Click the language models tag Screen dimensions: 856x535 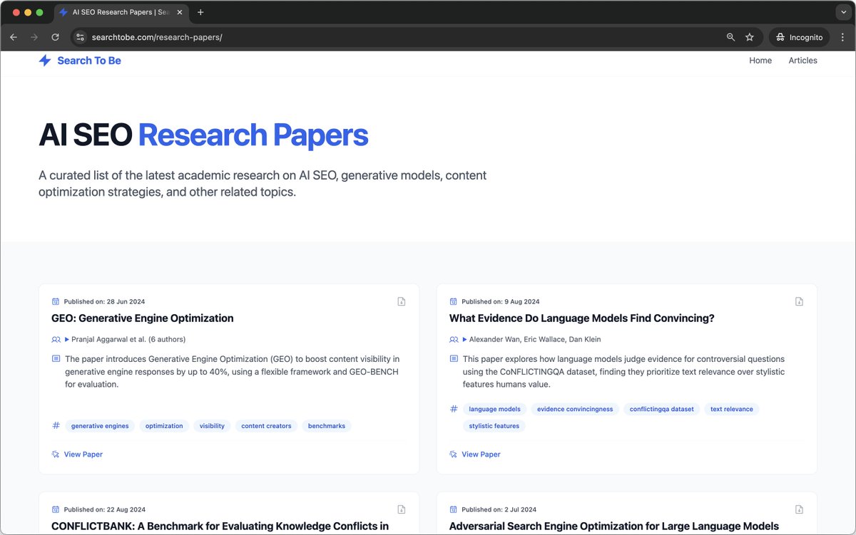point(494,409)
